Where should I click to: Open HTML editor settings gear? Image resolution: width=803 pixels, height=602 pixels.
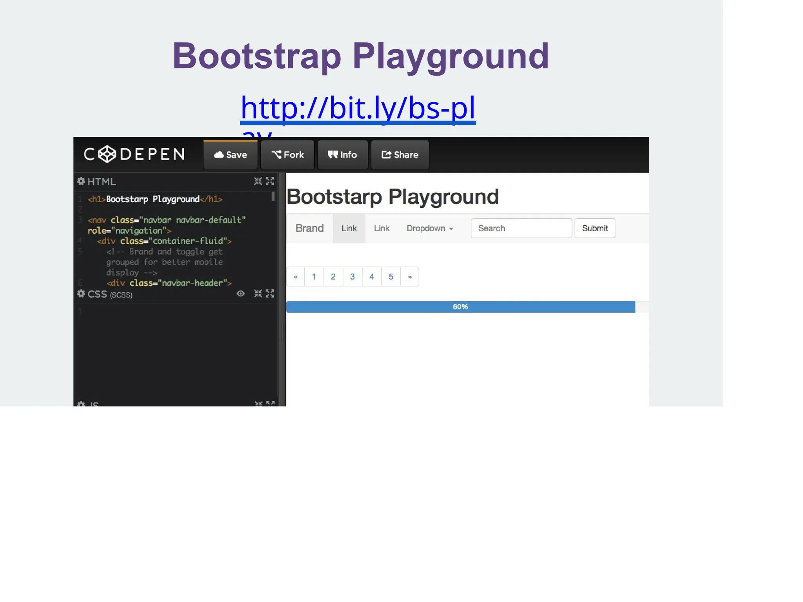pos(81,181)
